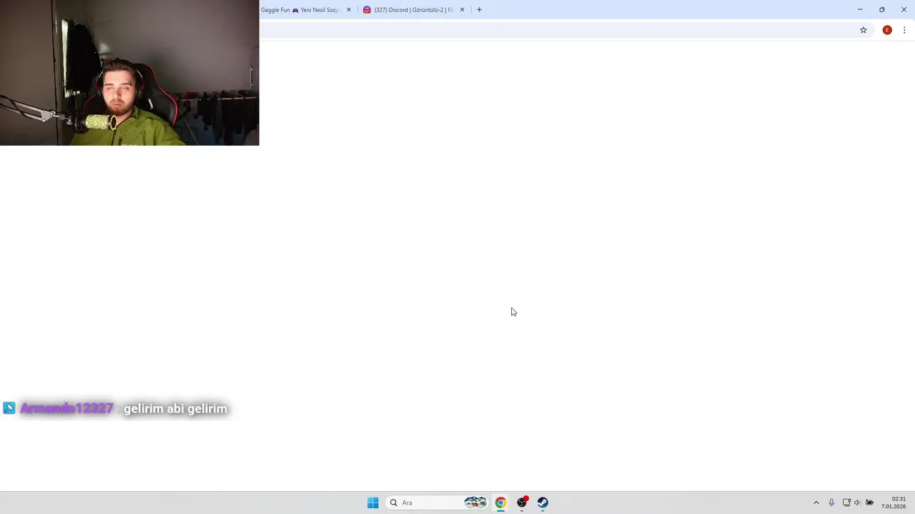Click the taskbar search box Ara
The image size is (915, 514).
point(437,503)
